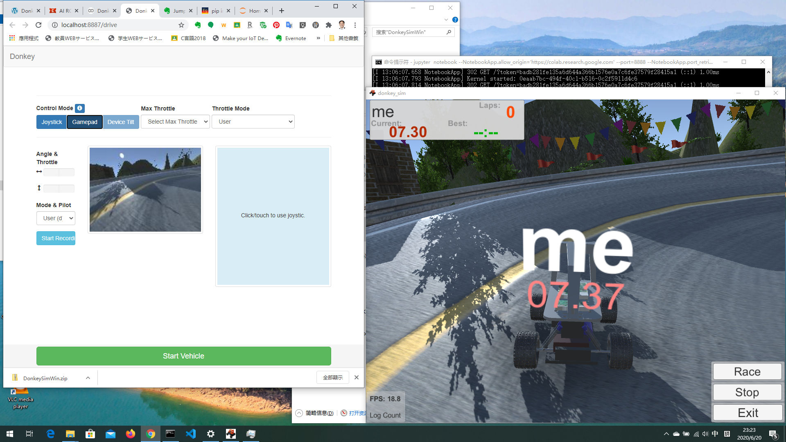This screenshot has height=442, width=786.
Task: Open Windows Start menu
Action: pyautogui.click(x=10, y=434)
